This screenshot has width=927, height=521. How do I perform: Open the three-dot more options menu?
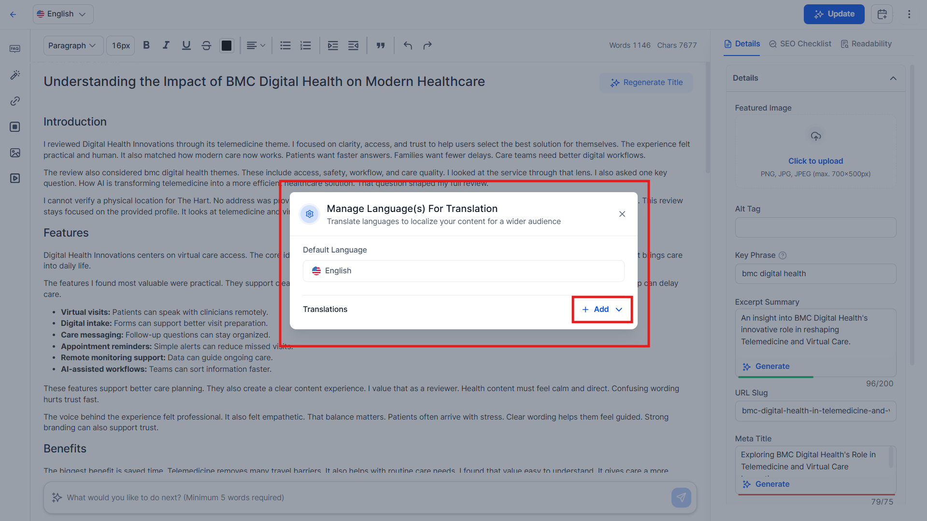[x=909, y=14]
